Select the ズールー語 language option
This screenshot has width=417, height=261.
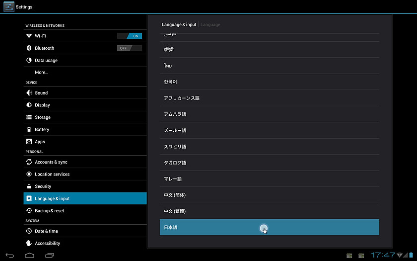click(x=270, y=130)
